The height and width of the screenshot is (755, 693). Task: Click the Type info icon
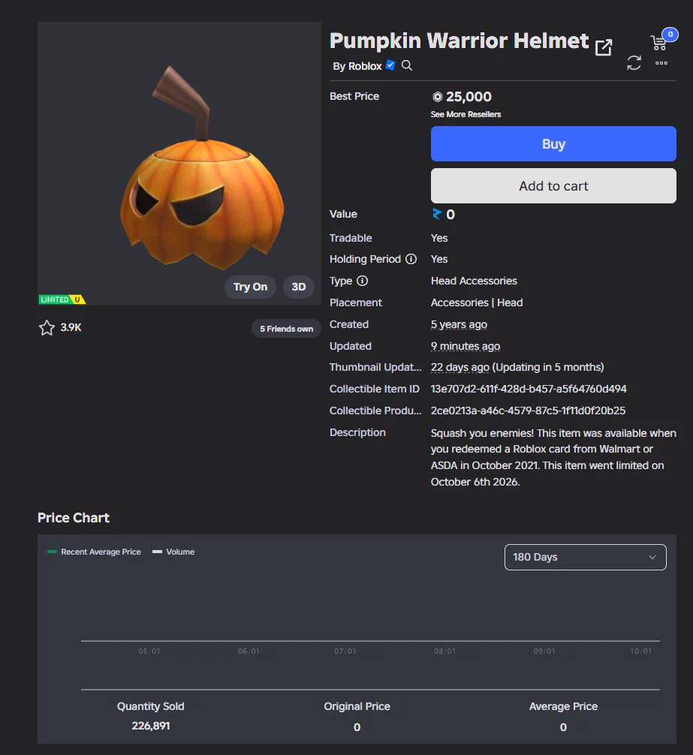point(362,281)
